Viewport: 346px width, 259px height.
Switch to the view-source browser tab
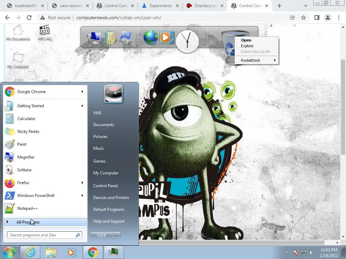(x=70, y=6)
